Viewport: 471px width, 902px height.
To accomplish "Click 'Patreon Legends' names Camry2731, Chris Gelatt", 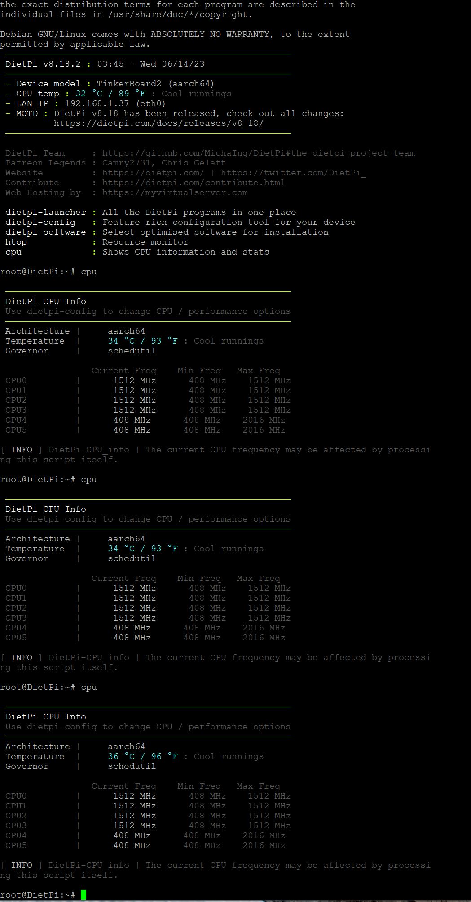I will pyautogui.click(x=164, y=163).
